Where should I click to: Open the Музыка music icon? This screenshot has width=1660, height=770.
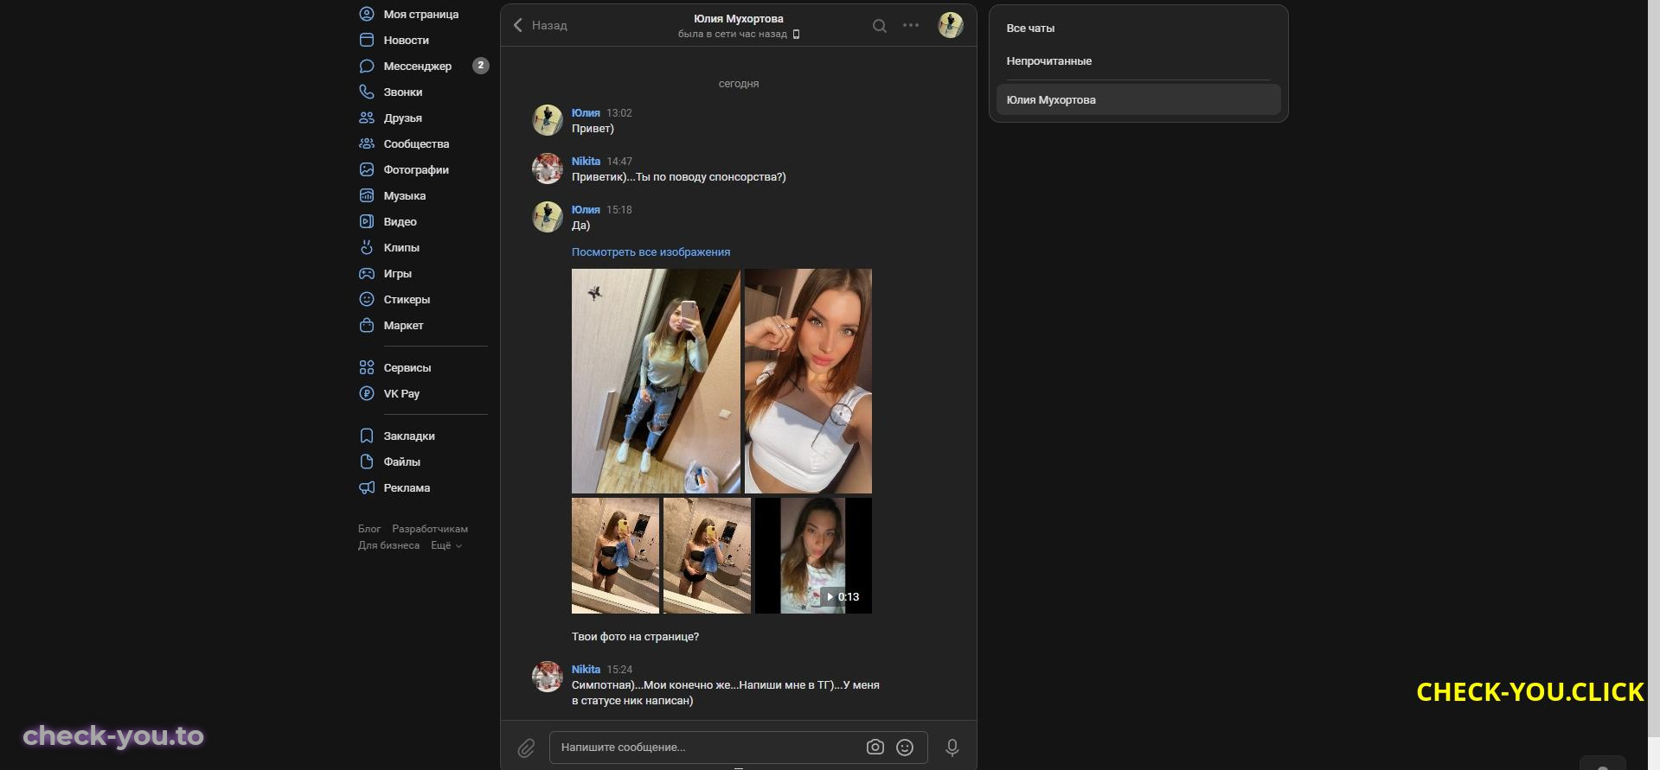367,195
